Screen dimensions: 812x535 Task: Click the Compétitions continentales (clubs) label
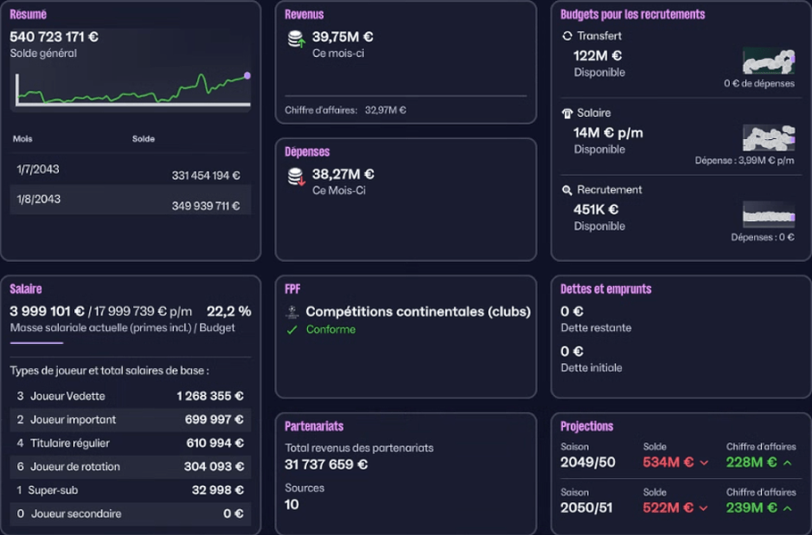coord(418,311)
